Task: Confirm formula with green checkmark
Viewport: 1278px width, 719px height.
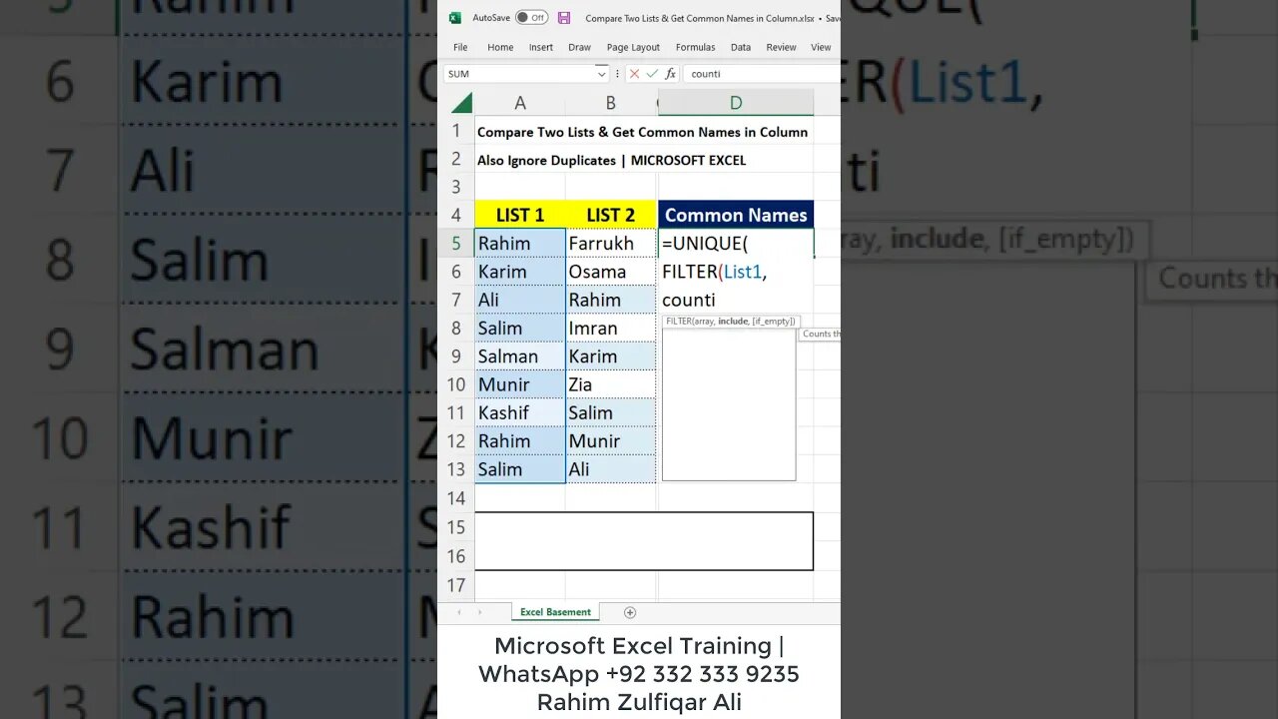Action: click(652, 74)
